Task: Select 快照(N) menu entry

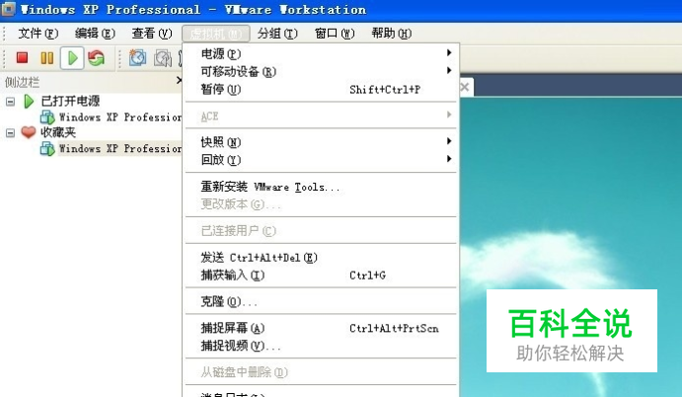Action: (321, 142)
